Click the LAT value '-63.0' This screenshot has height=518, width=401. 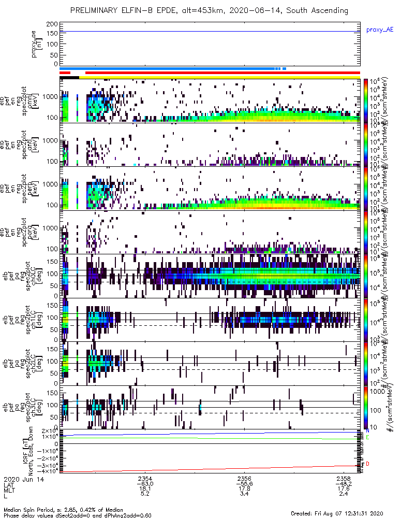coord(145,484)
